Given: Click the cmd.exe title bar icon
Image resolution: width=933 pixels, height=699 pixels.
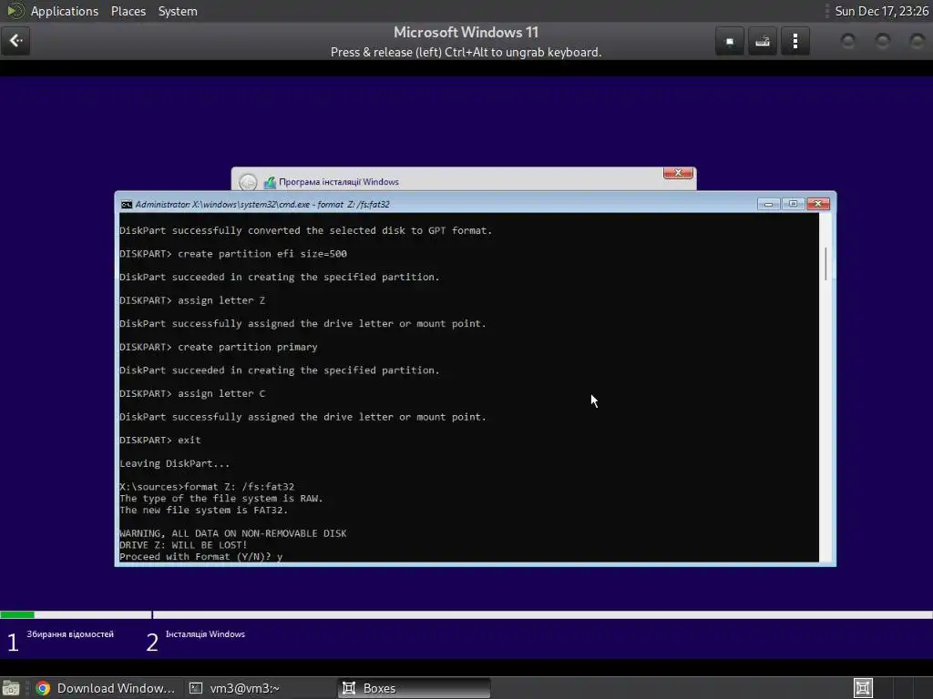Looking at the screenshot, I should pos(126,205).
